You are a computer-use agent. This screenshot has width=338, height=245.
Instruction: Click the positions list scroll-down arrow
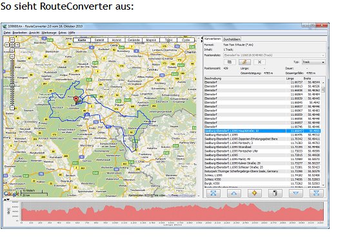tap(323, 185)
